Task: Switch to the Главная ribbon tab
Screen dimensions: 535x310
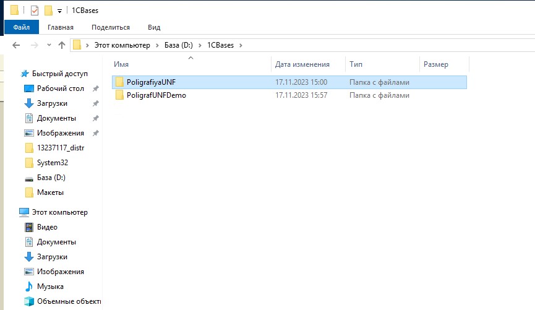Action: (x=61, y=27)
